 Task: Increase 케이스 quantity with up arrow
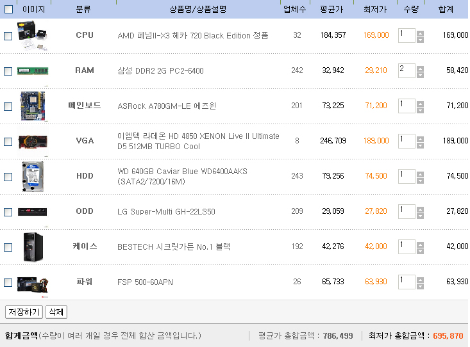click(420, 245)
